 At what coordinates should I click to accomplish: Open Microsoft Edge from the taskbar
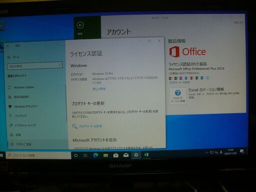point(95,155)
